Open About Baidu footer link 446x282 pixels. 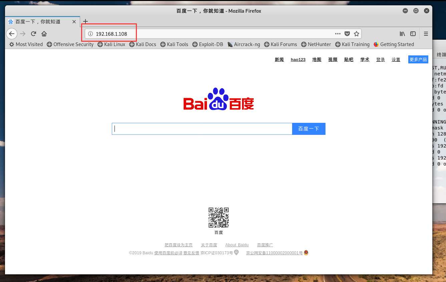[x=237, y=245]
